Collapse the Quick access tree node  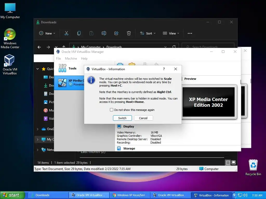[38, 69]
